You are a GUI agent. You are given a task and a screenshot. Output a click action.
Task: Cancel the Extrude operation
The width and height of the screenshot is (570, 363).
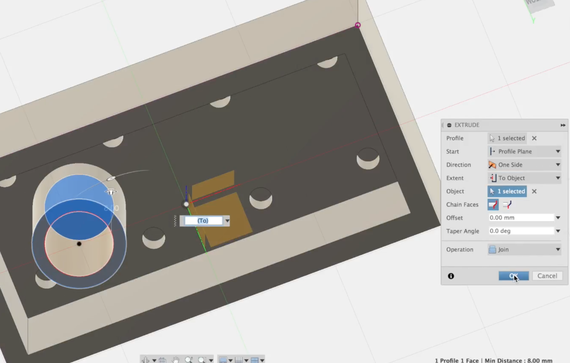[547, 276]
